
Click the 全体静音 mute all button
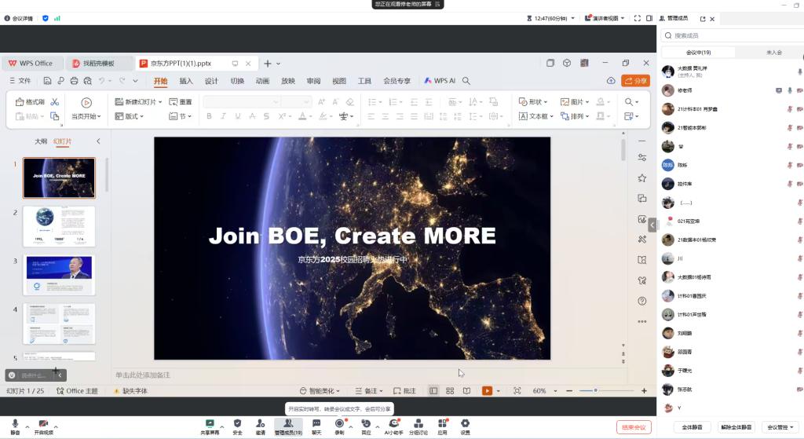coord(692,427)
